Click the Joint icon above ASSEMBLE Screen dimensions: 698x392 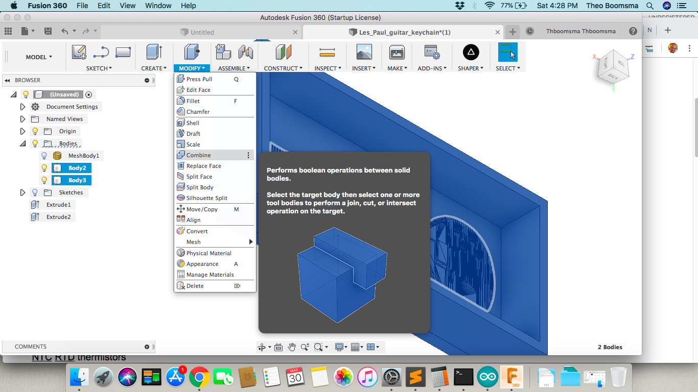246,52
